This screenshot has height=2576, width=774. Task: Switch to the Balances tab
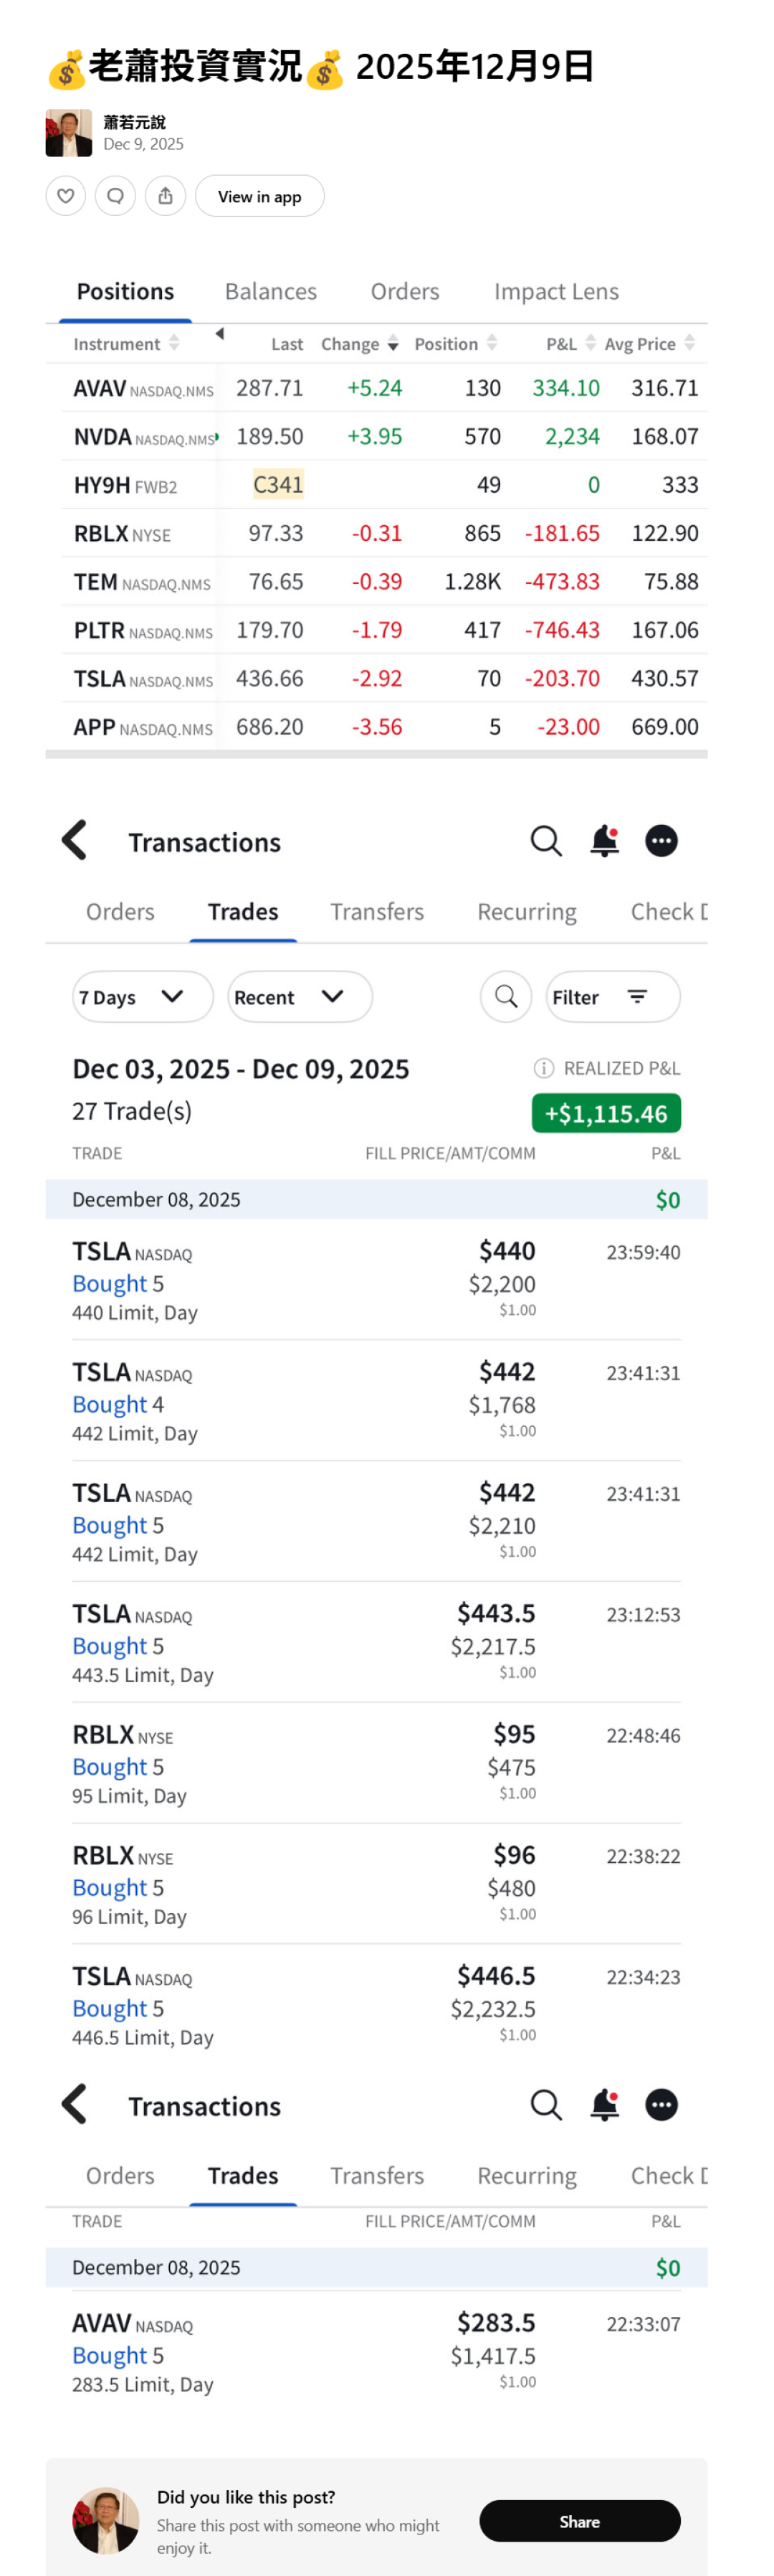click(x=271, y=291)
